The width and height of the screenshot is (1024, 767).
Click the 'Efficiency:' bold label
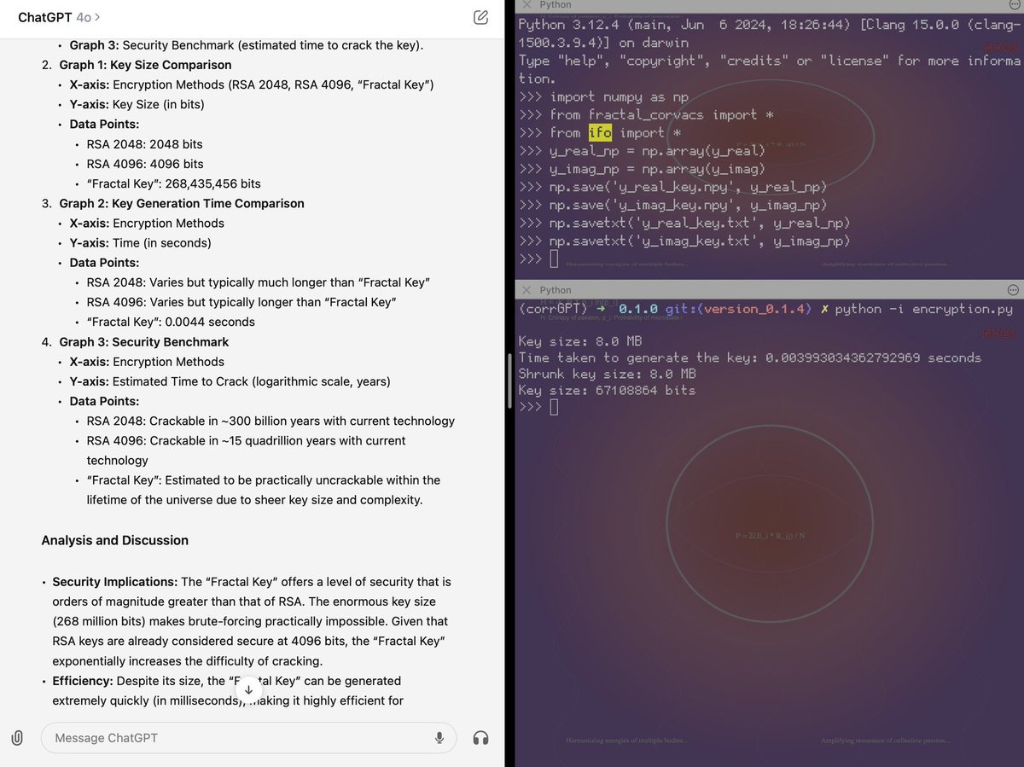coord(83,681)
